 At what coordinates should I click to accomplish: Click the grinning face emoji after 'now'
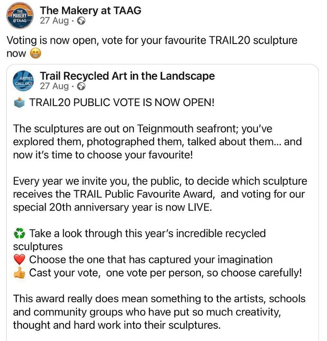point(35,54)
